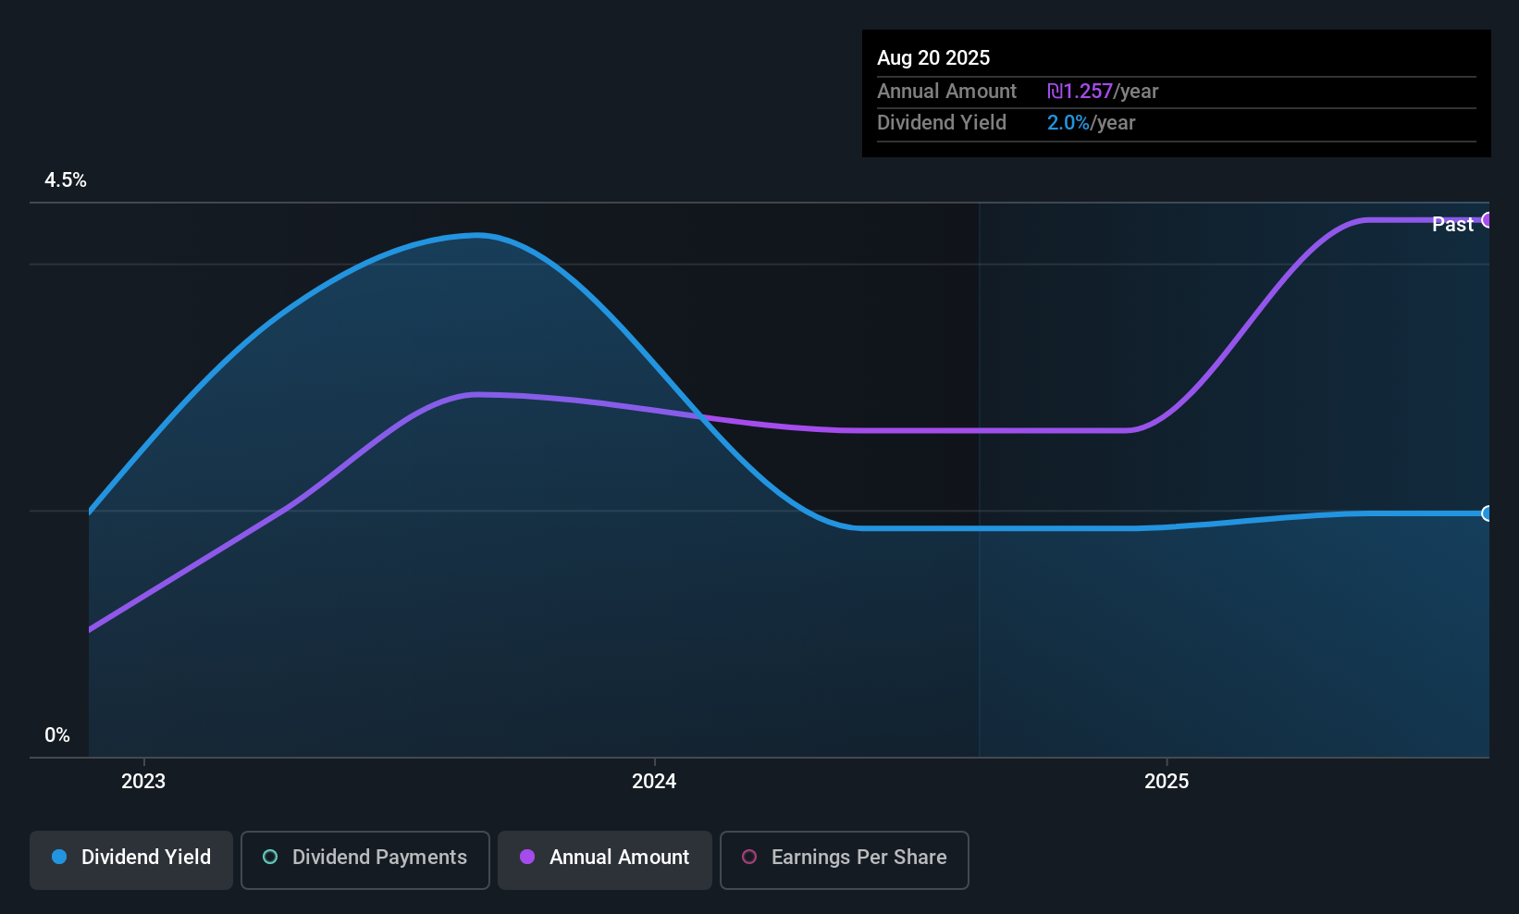Click the 2.0%/year dividend yield value
Image resolution: width=1519 pixels, height=914 pixels.
pyautogui.click(x=1091, y=123)
